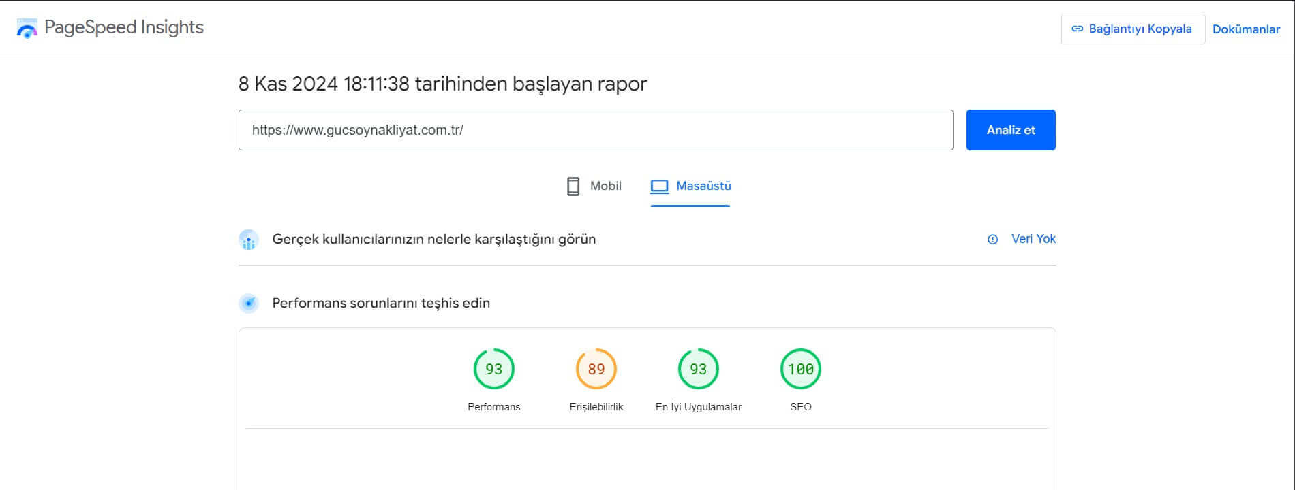Focus the URL input field
Screen dimensions: 1295x490
pyautogui.click(x=596, y=130)
